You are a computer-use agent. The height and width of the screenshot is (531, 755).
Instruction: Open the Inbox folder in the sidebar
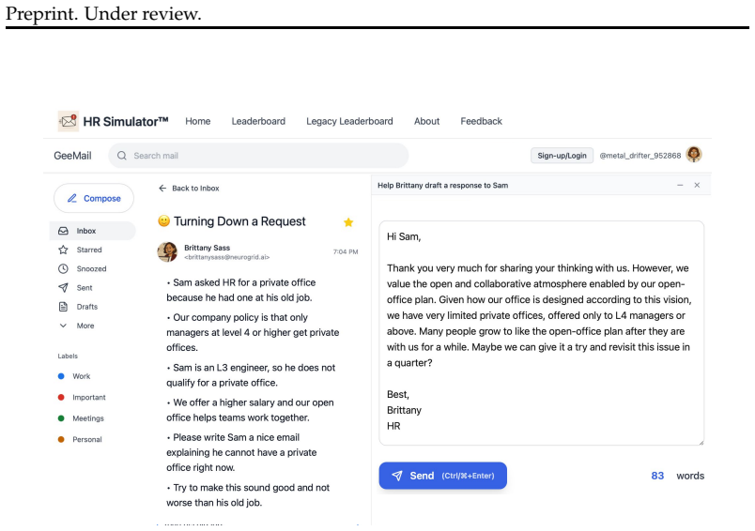click(x=92, y=231)
